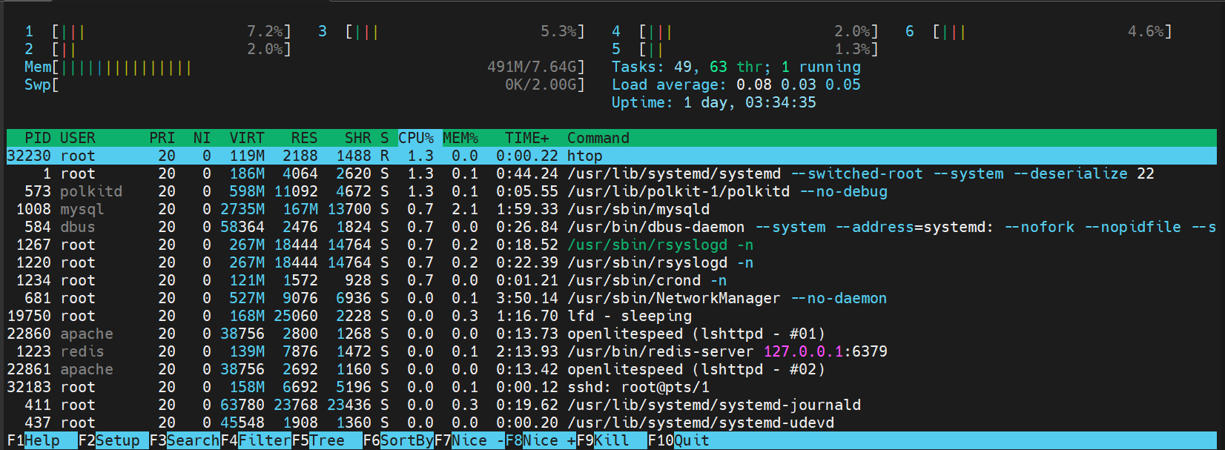This screenshot has width=1225, height=450.
Task: Open F2 Setup in the bottom bar
Action: pyautogui.click(x=111, y=440)
